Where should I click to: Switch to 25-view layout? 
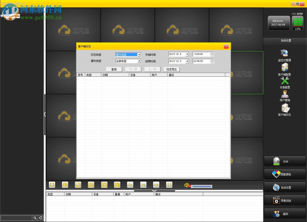point(130,185)
